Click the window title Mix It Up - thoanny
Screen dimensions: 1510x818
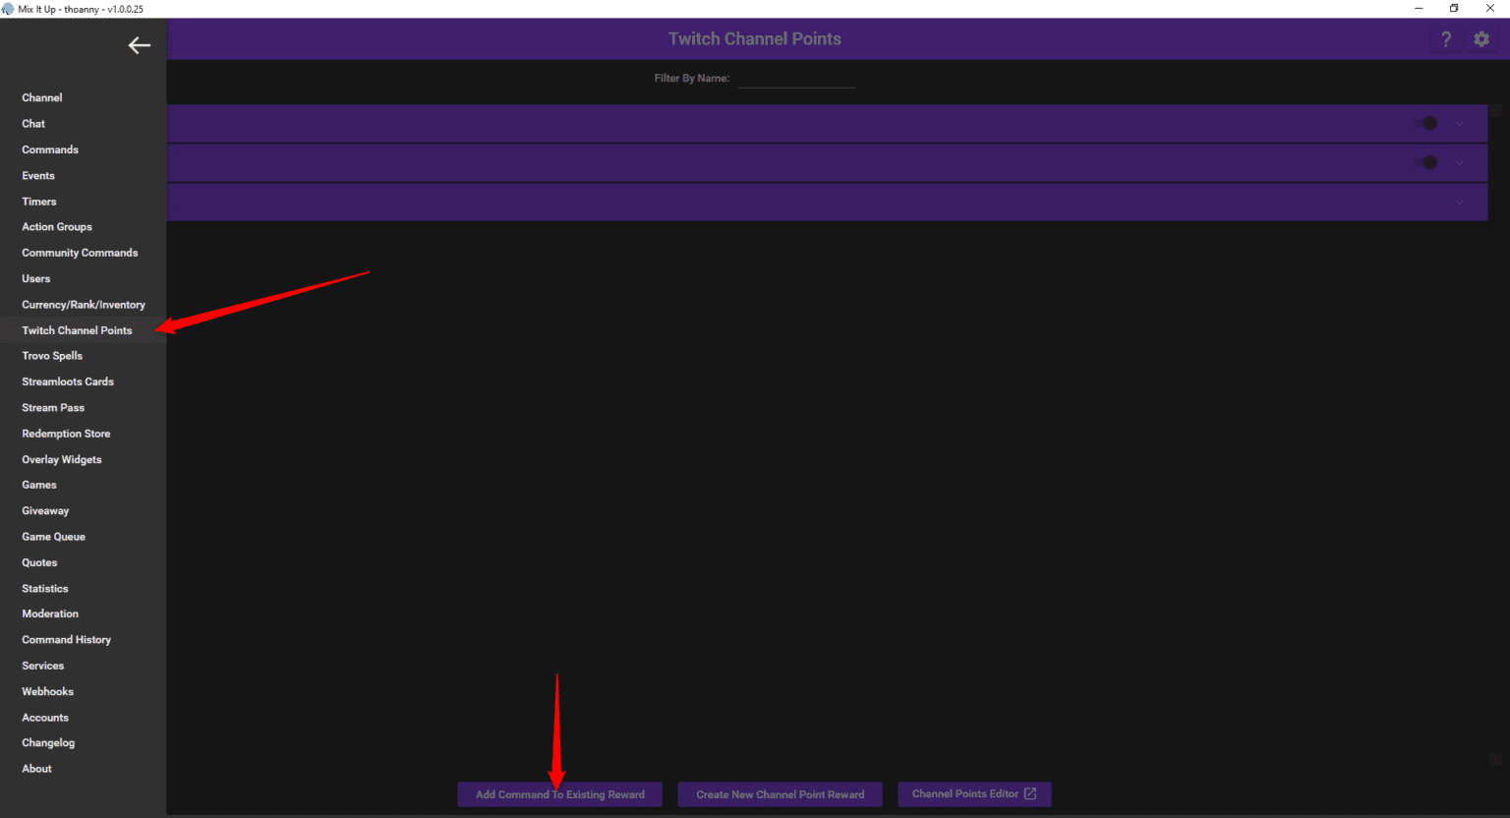81,9
